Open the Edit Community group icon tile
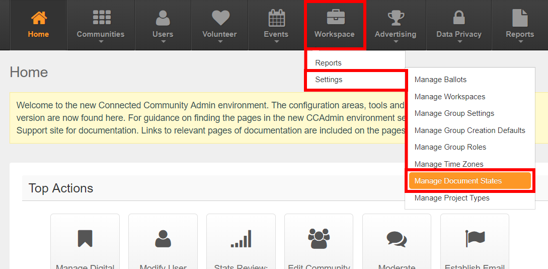The width and height of the screenshot is (548, 269). [x=319, y=238]
